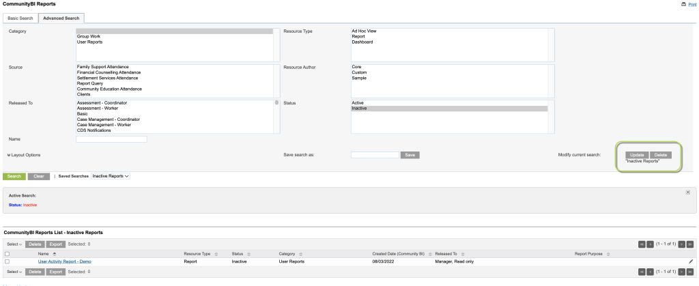Click the bottom Delete button in list
This screenshot has width=699, height=286.
pyautogui.click(x=35, y=271)
